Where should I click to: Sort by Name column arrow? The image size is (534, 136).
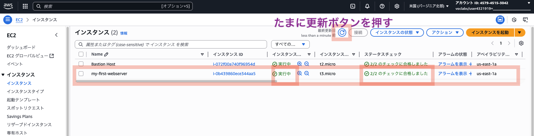(x=202, y=54)
